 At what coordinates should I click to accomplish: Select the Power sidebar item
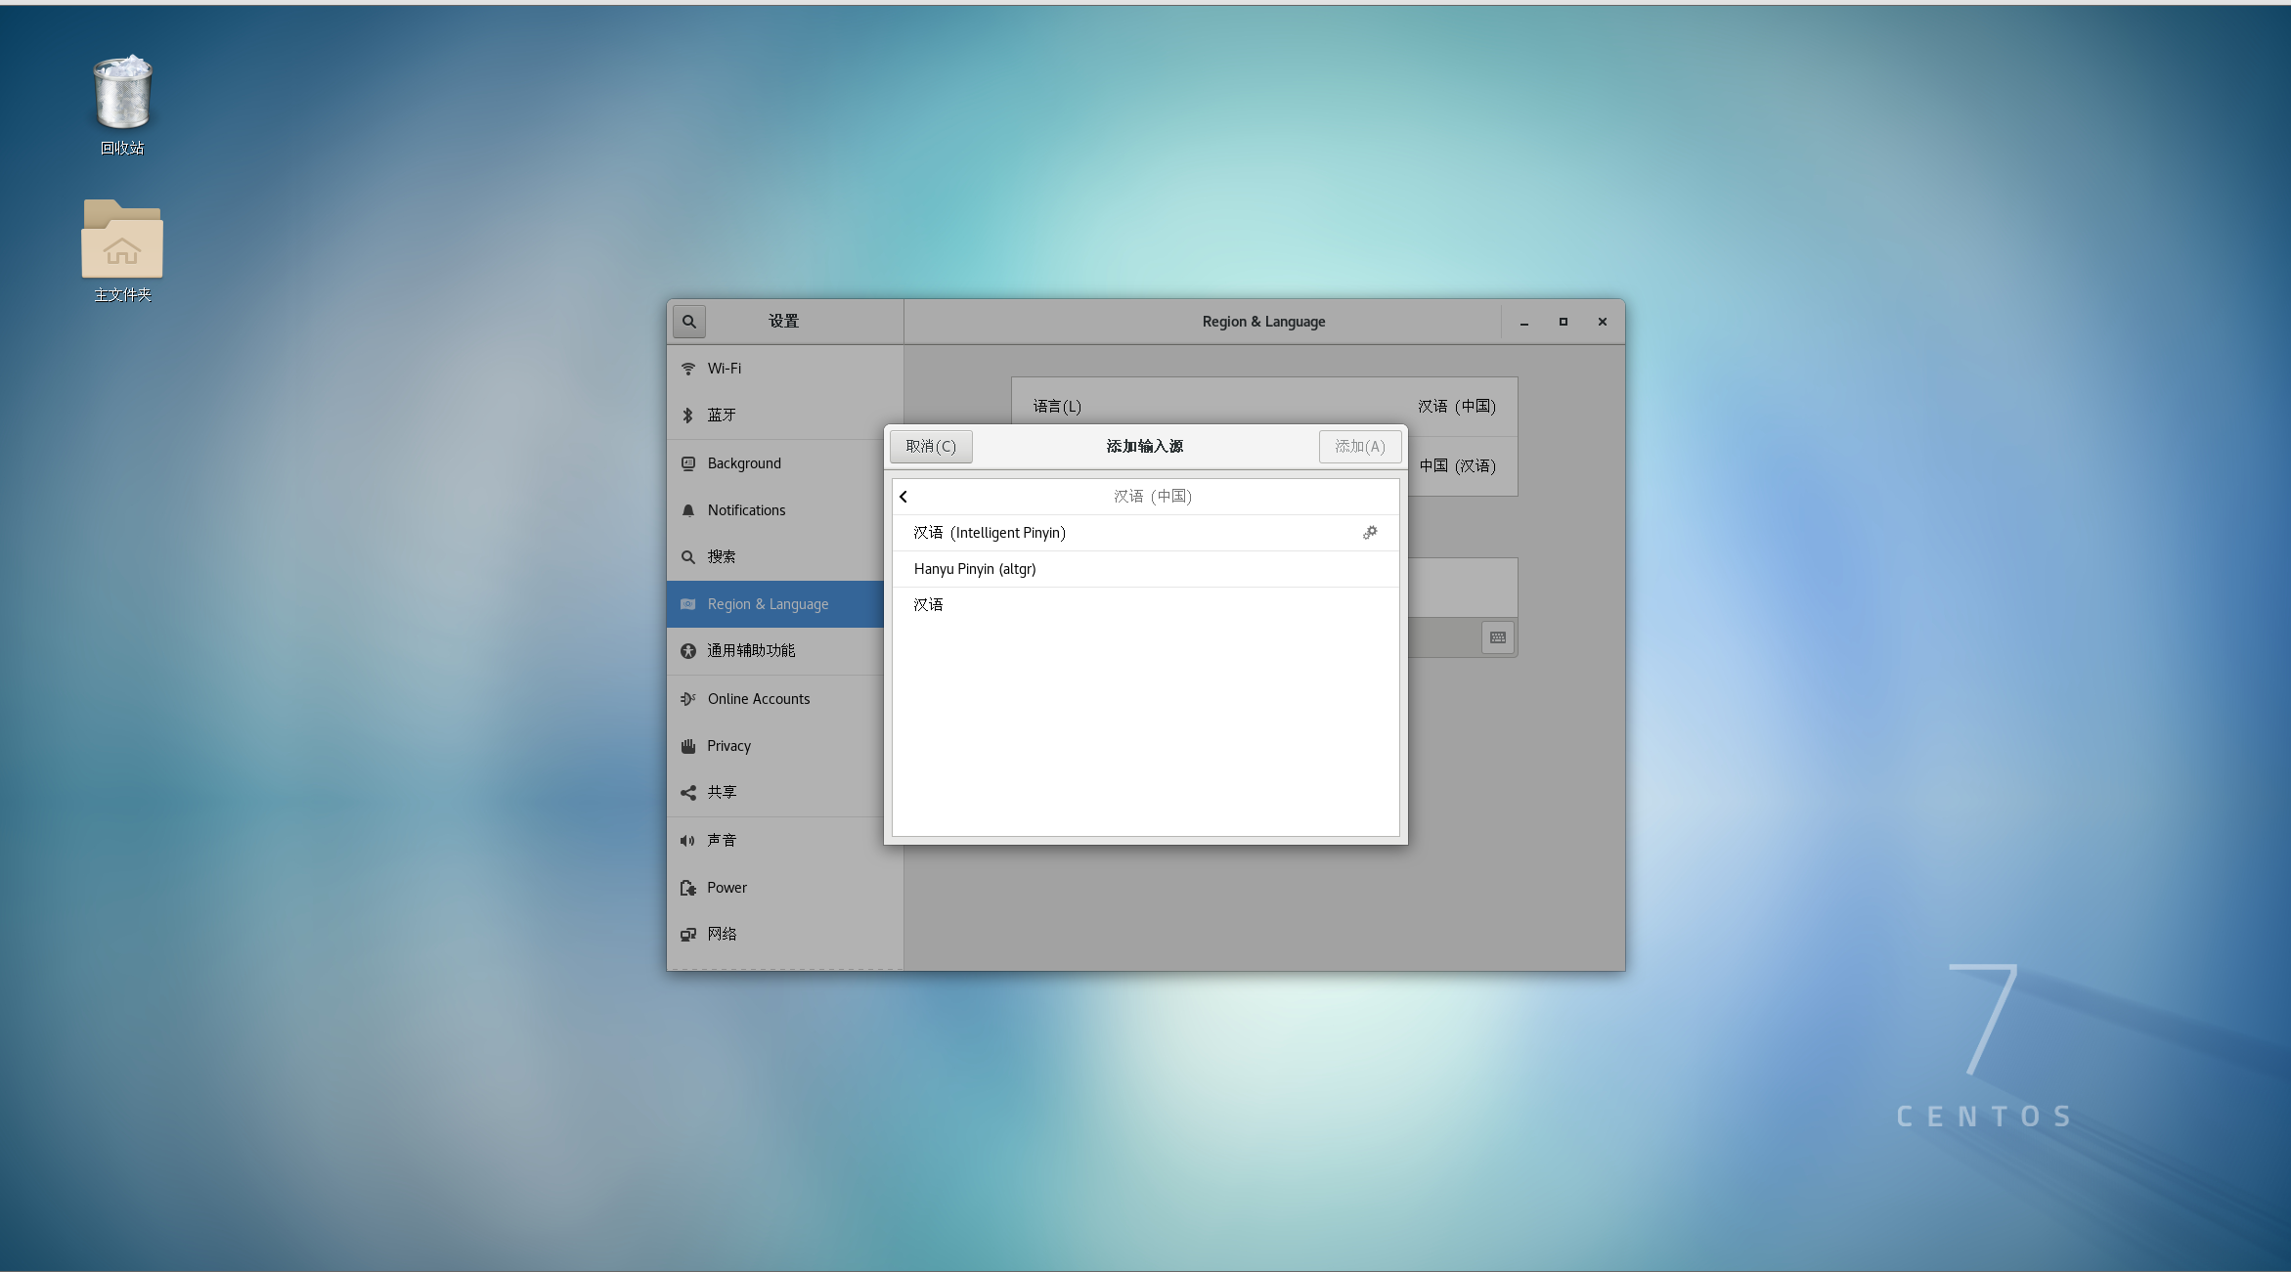(727, 888)
